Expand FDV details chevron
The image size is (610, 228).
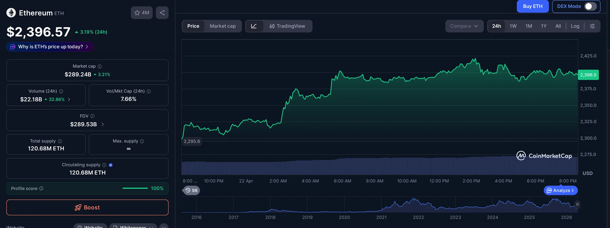coord(103,124)
